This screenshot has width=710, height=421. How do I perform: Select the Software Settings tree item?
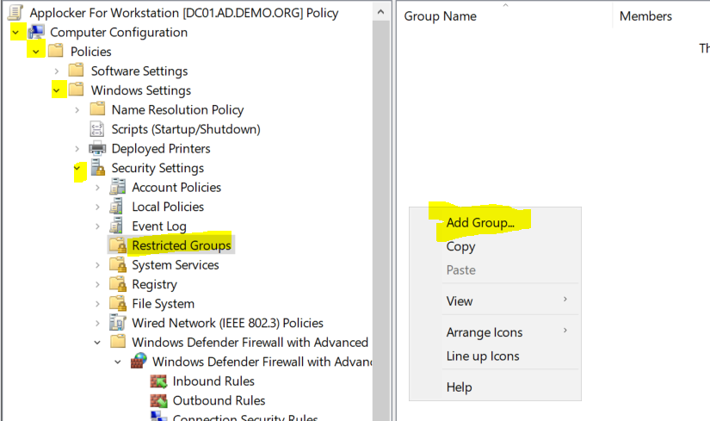139,71
